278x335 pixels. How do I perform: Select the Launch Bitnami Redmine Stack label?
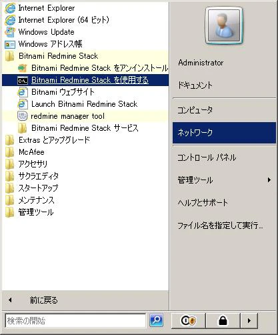click(85, 104)
